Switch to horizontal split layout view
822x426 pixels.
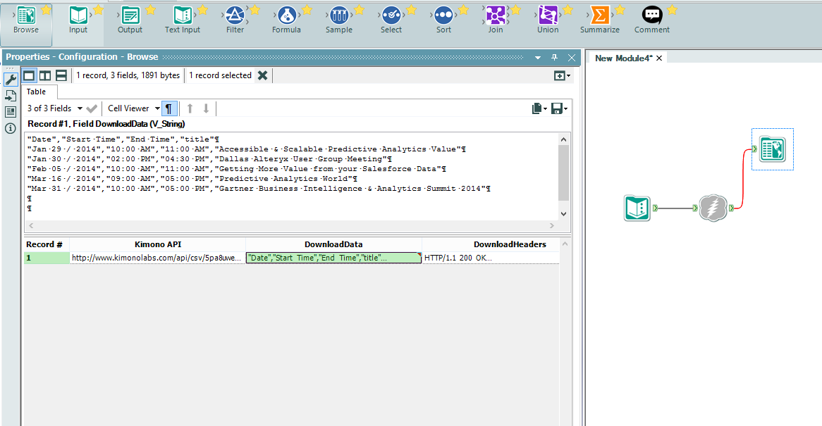pyautogui.click(x=61, y=75)
